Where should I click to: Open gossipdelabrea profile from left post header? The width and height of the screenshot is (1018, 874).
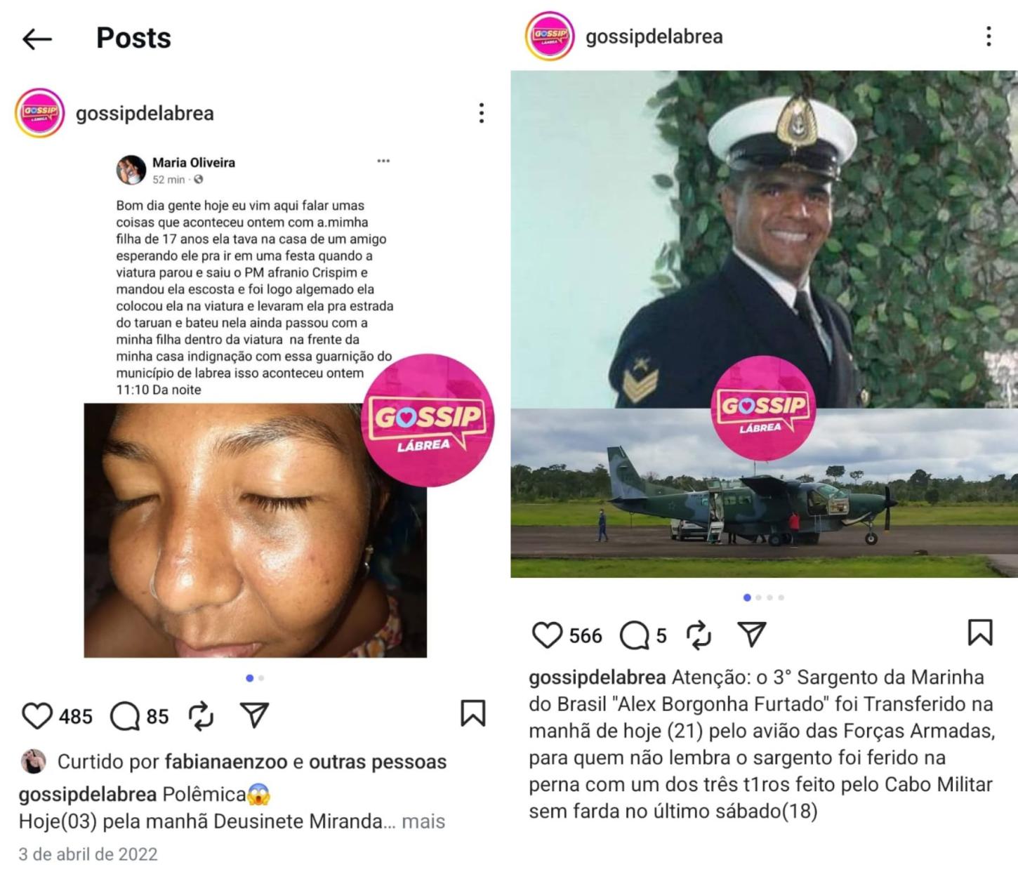pos(145,113)
